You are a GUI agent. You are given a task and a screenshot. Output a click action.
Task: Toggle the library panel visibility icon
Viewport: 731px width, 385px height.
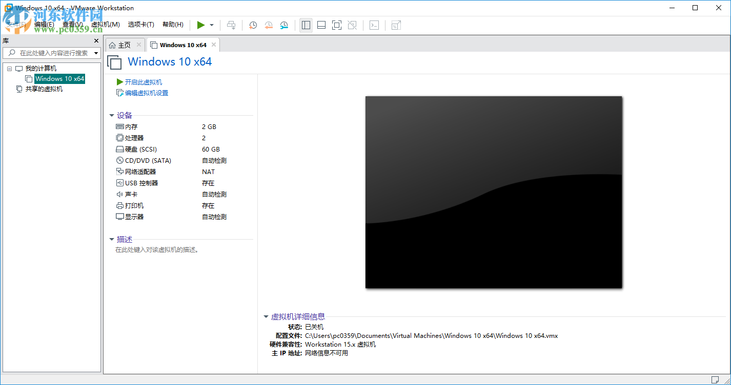[x=306, y=25]
